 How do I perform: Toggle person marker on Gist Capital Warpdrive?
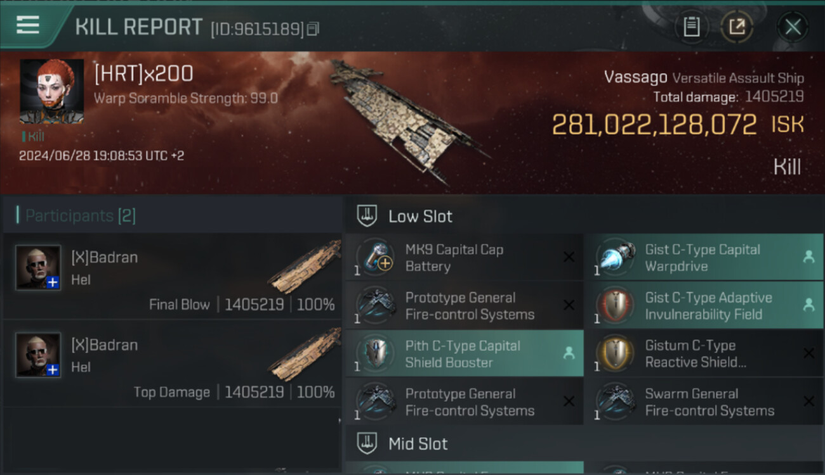(x=808, y=257)
